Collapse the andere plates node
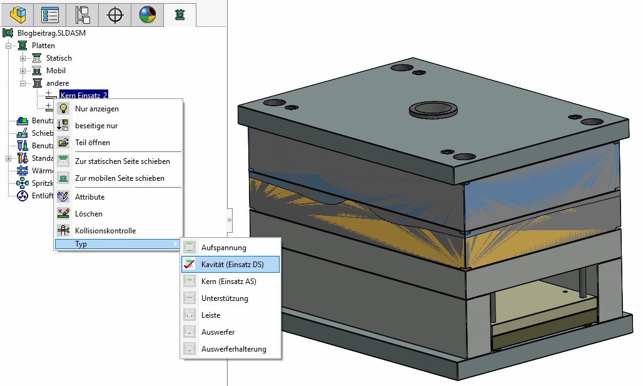Screen dimensions: 643x386 click(23, 83)
